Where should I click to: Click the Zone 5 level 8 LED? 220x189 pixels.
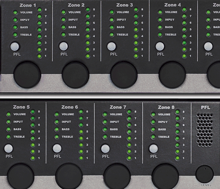point(33,112)
